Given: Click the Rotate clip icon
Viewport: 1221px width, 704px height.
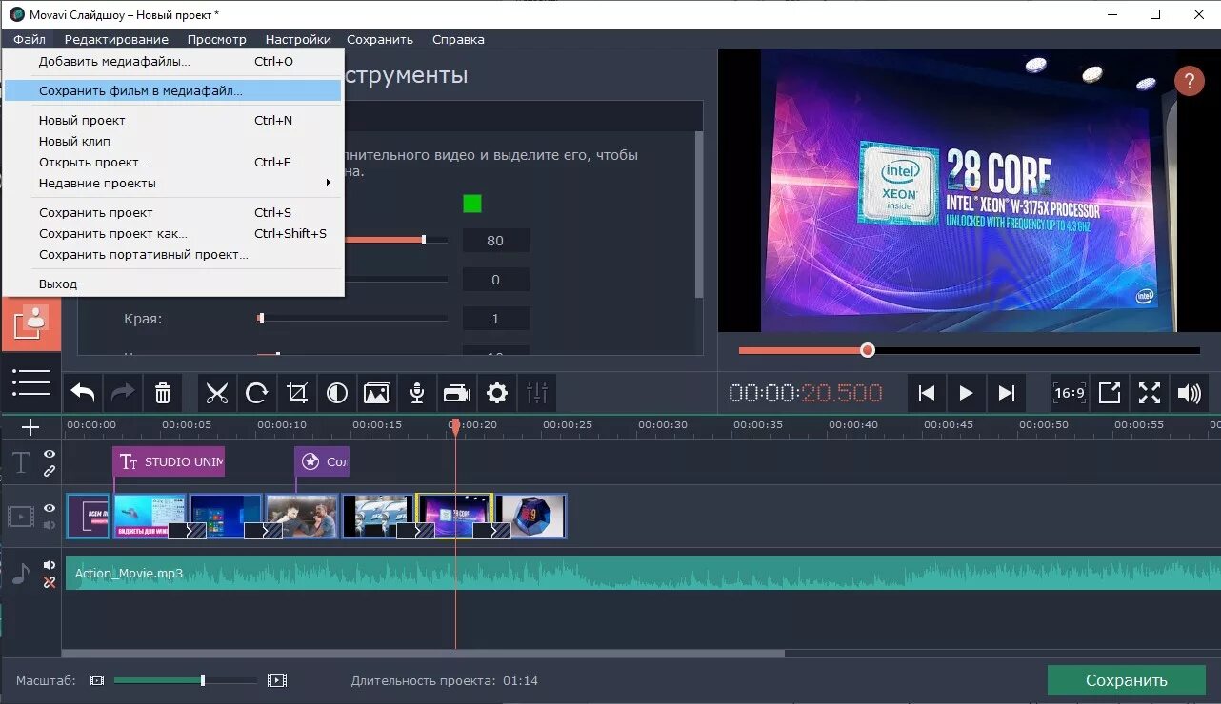Looking at the screenshot, I should coord(256,392).
